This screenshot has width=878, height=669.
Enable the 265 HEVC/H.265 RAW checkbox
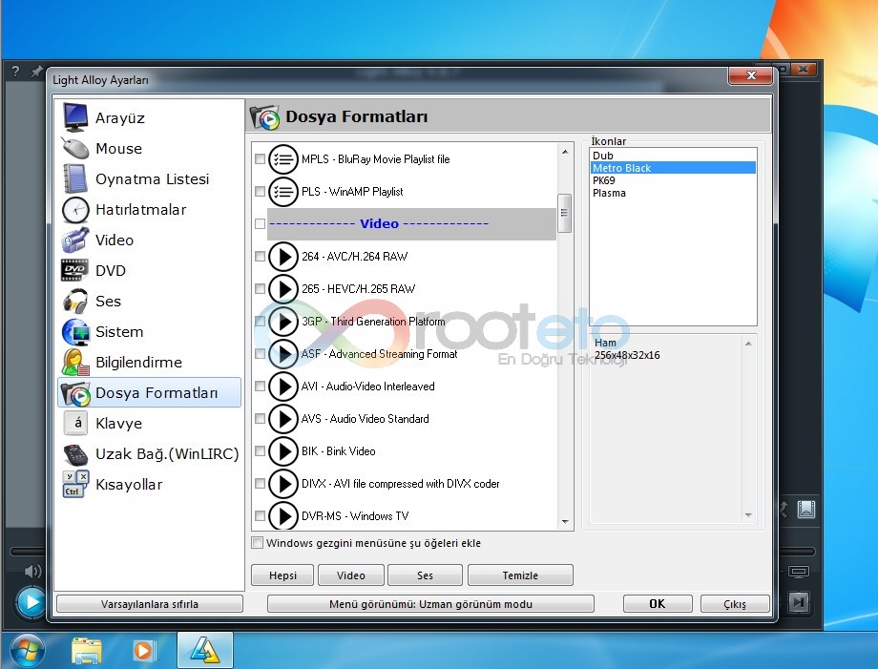260,289
